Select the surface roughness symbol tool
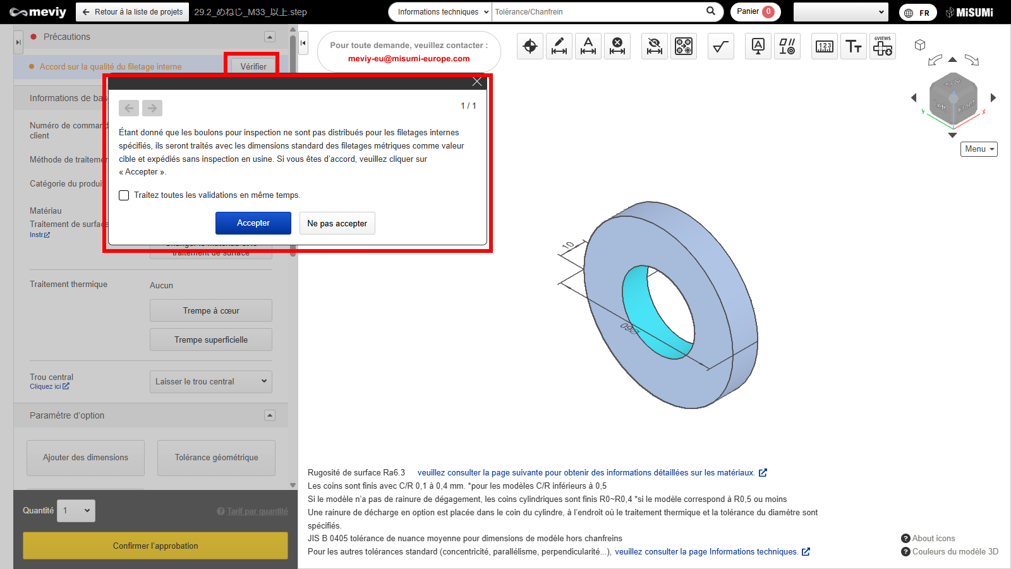Image resolution: width=1011 pixels, height=569 pixels. coord(720,46)
